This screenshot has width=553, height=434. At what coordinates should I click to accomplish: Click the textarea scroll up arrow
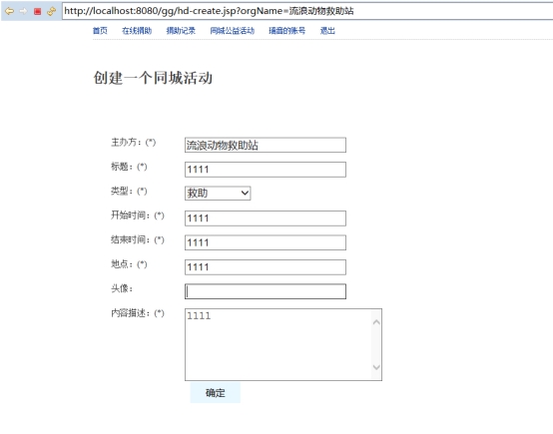(376, 322)
